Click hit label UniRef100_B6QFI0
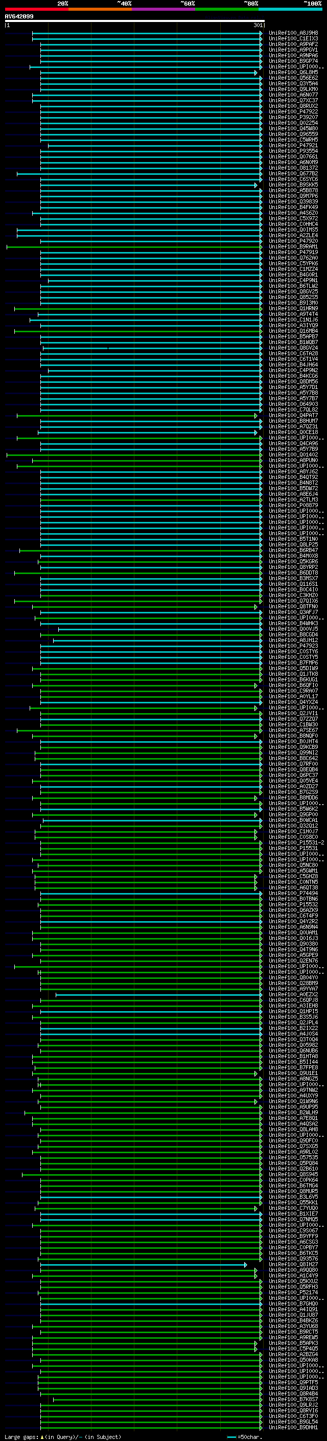This screenshot has width=327, height=1441. point(293,685)
